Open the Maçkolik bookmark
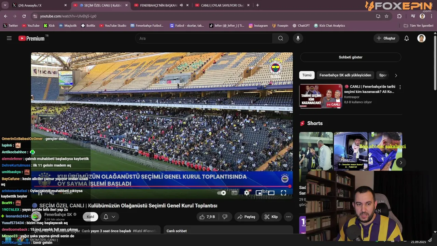Viewport: 437px width, 246px height. (x=68, y=26)
